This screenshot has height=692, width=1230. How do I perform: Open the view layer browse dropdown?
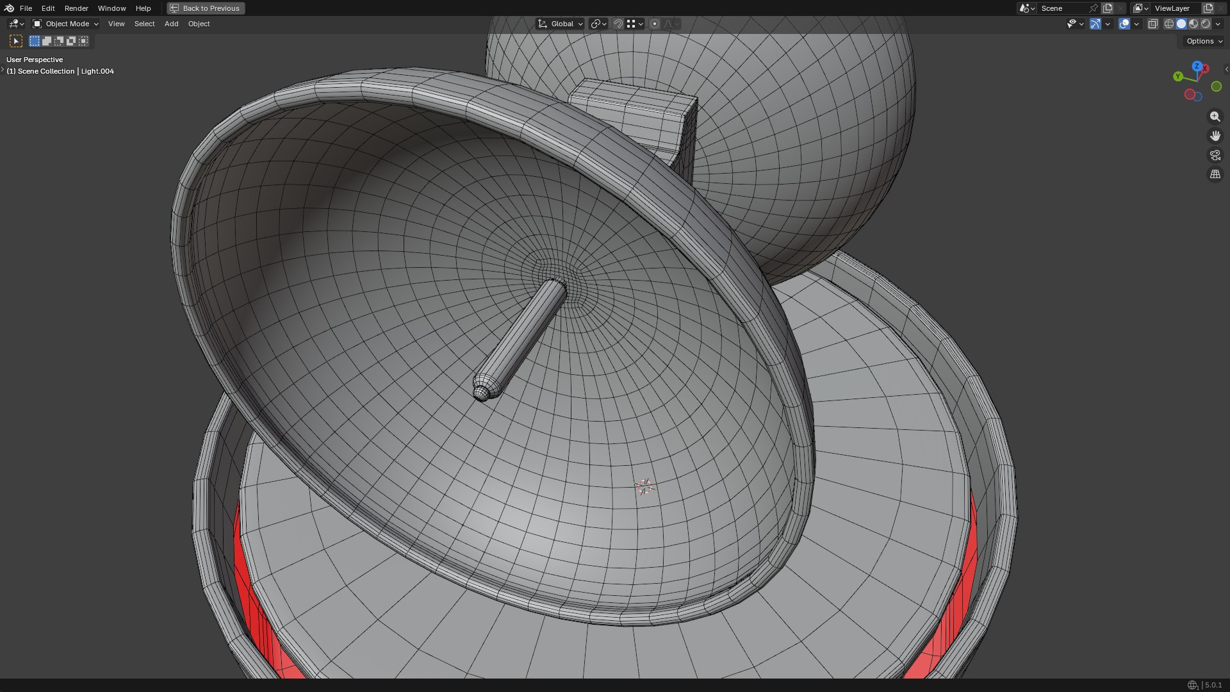pos(1140,8)
